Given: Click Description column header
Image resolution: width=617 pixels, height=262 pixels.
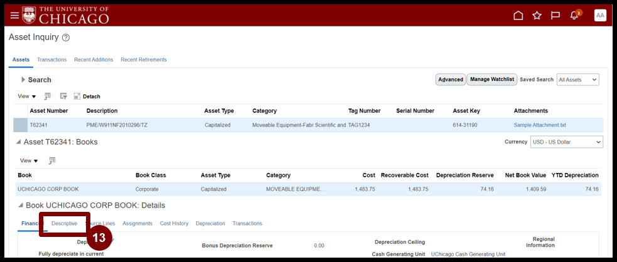Looking at the screenshot, I should point(102,111).
